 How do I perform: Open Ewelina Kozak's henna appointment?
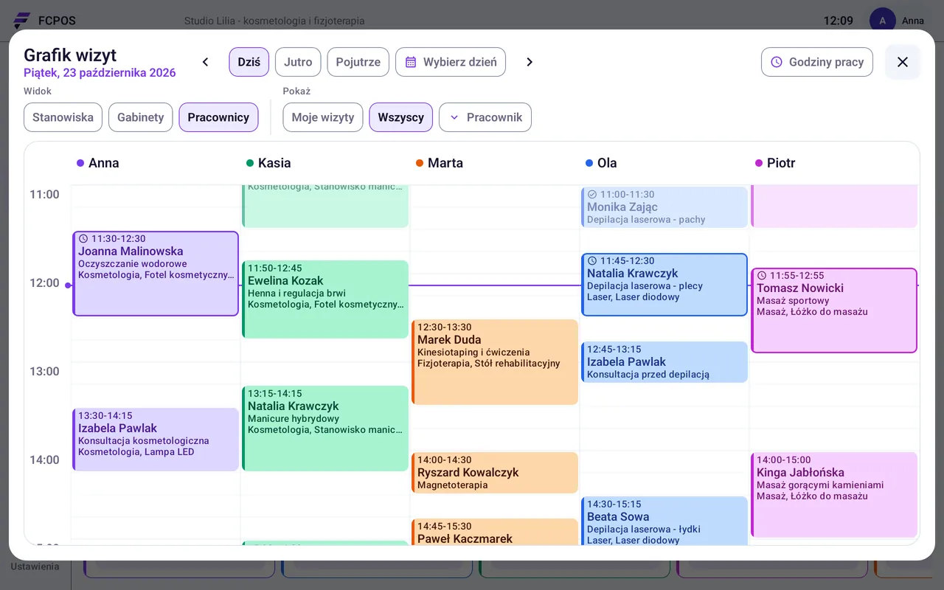tap(325, 299)
